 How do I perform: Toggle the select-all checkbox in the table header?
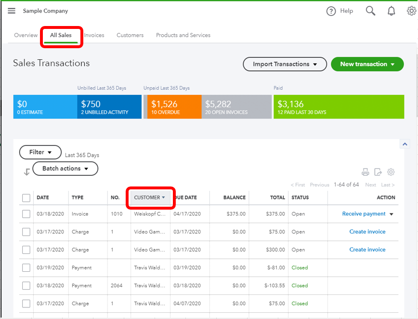coord(26,198)
